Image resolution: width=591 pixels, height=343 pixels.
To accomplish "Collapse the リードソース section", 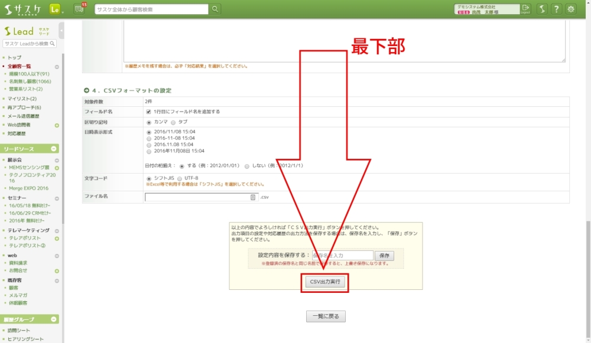I will 54,149.
